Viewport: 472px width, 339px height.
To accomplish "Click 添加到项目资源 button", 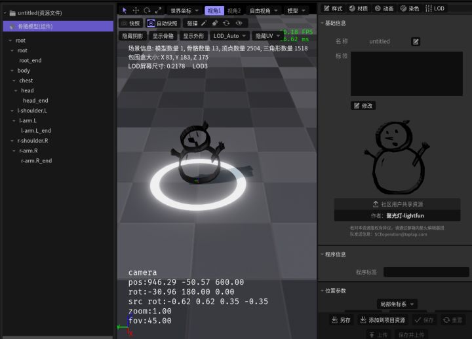I will [383, 320].
